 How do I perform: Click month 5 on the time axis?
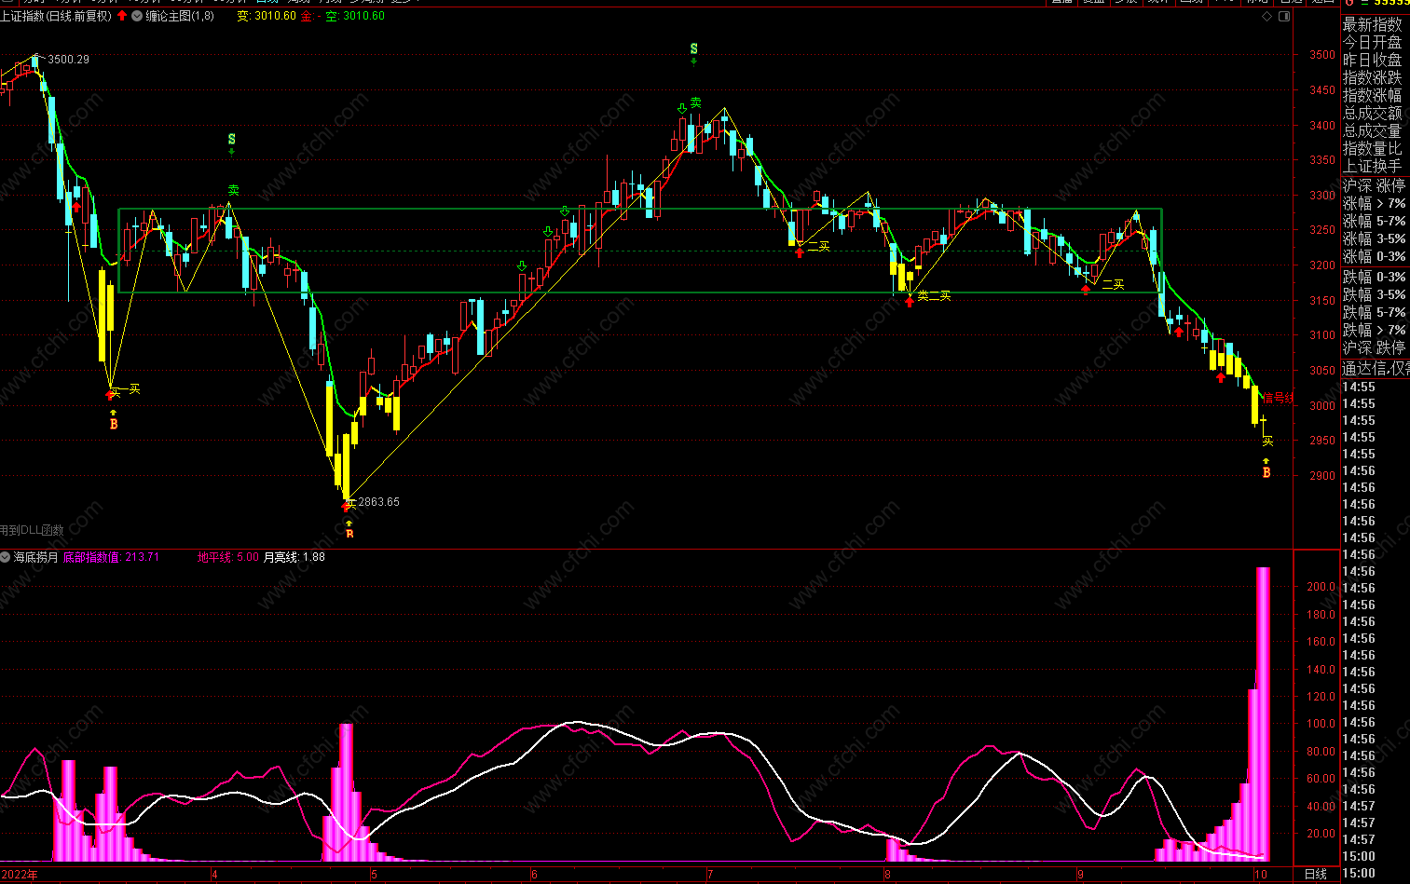click(374, 875)
